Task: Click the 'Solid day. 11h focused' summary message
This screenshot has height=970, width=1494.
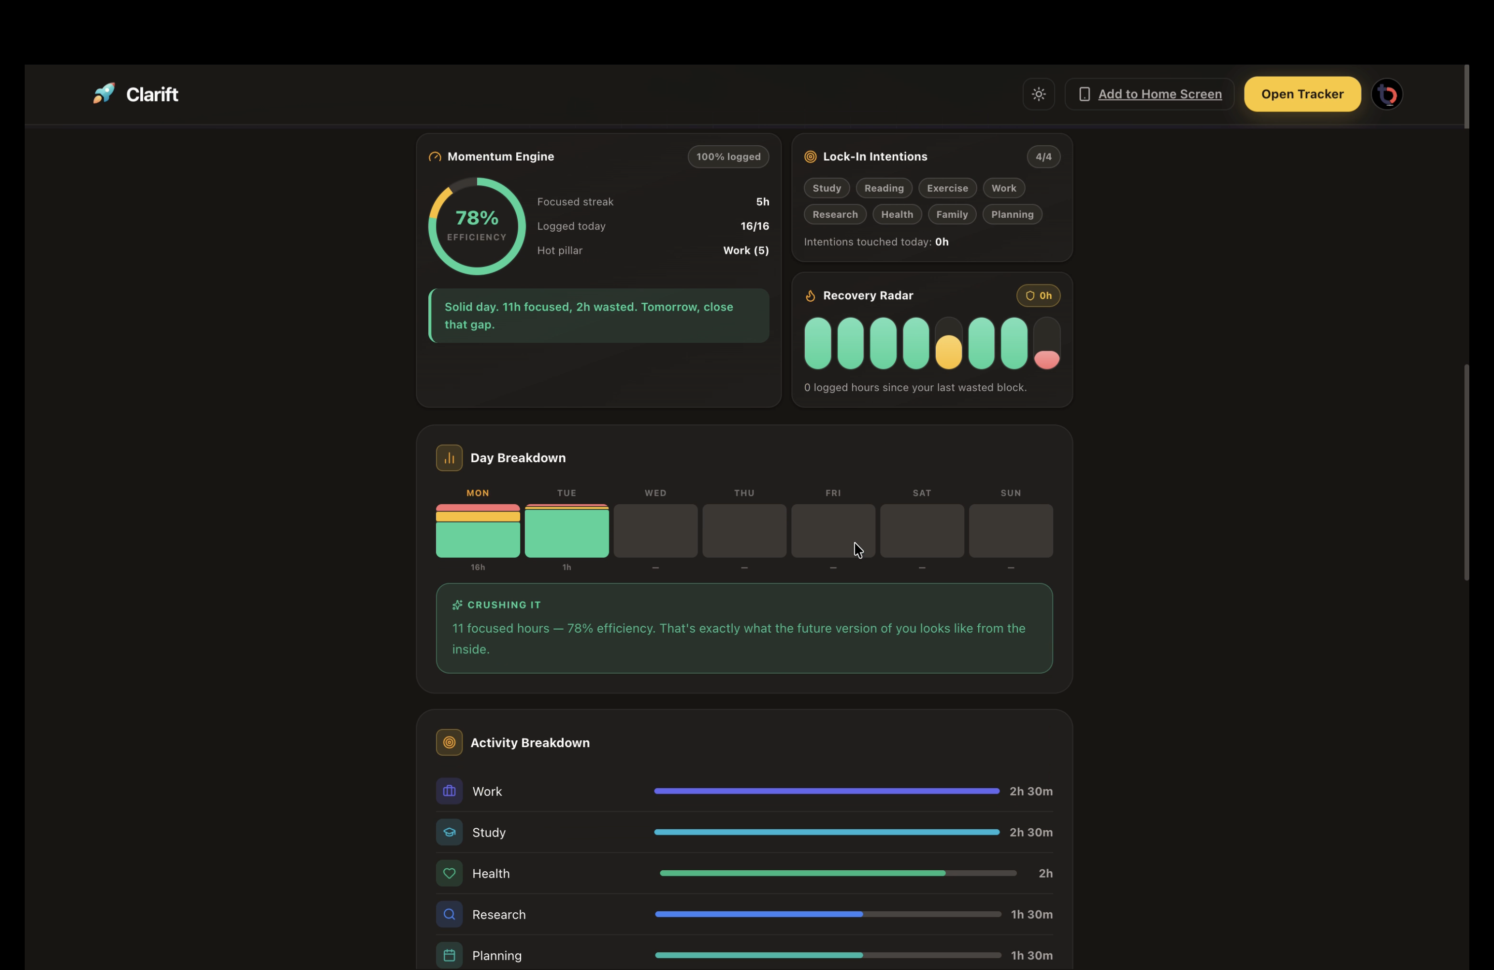Action: click(599, 316)
